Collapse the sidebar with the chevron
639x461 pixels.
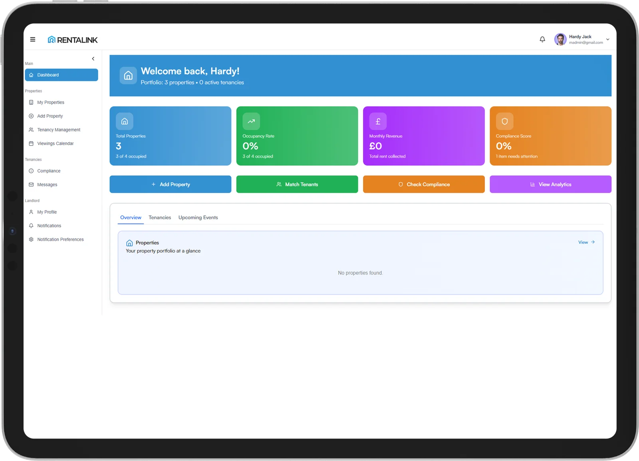93,59
